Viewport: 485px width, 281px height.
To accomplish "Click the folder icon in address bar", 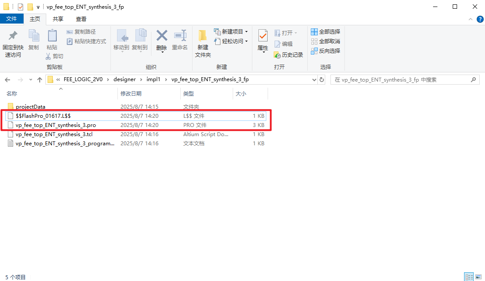I will click(x=50, y=80).
